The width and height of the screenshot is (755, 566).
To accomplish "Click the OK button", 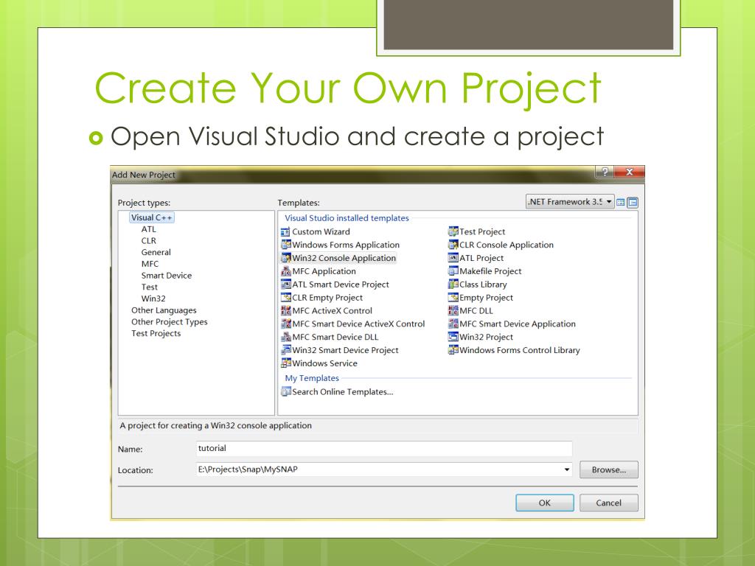I will click(545, 503).
